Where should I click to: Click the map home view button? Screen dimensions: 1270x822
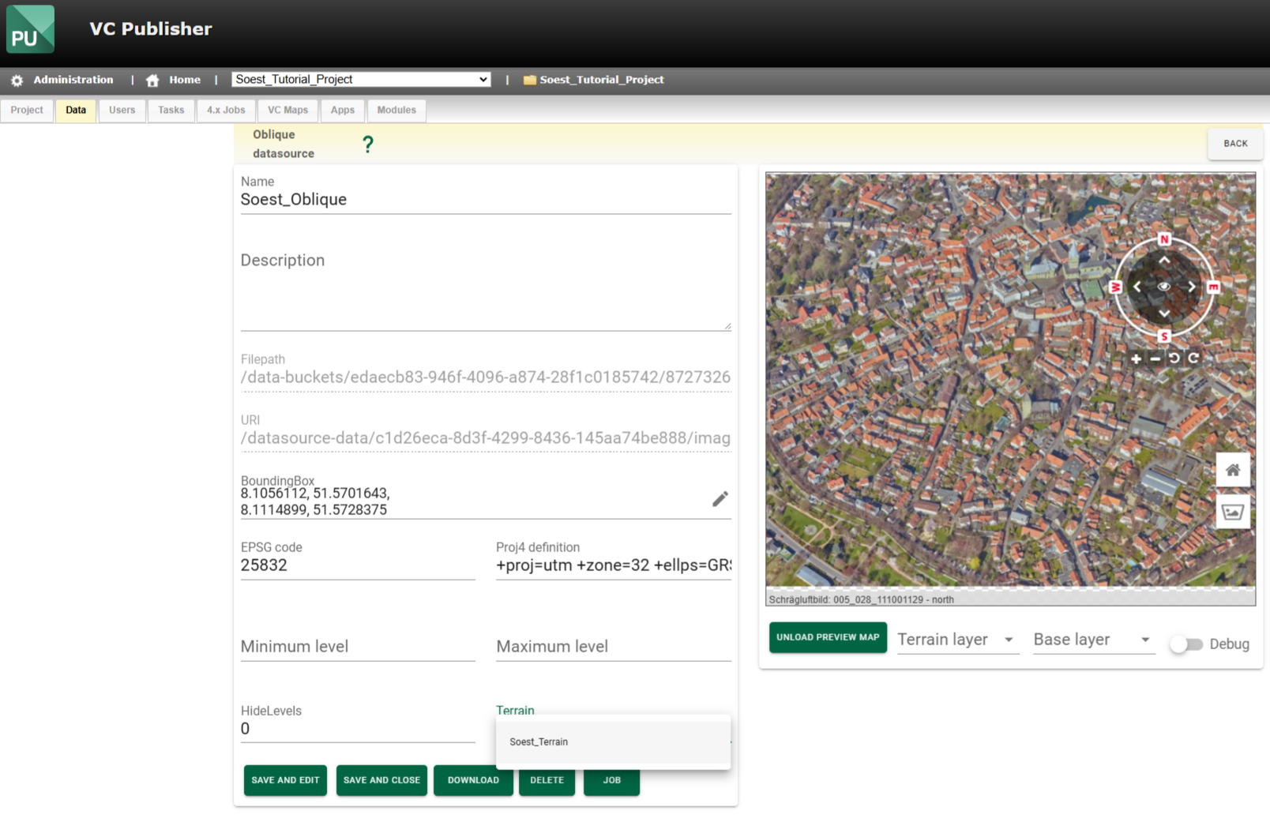tap(1232, 471)
